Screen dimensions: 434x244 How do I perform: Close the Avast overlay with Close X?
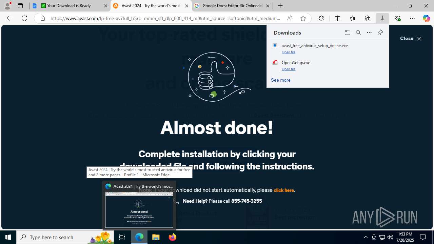[x=411, y=39]
